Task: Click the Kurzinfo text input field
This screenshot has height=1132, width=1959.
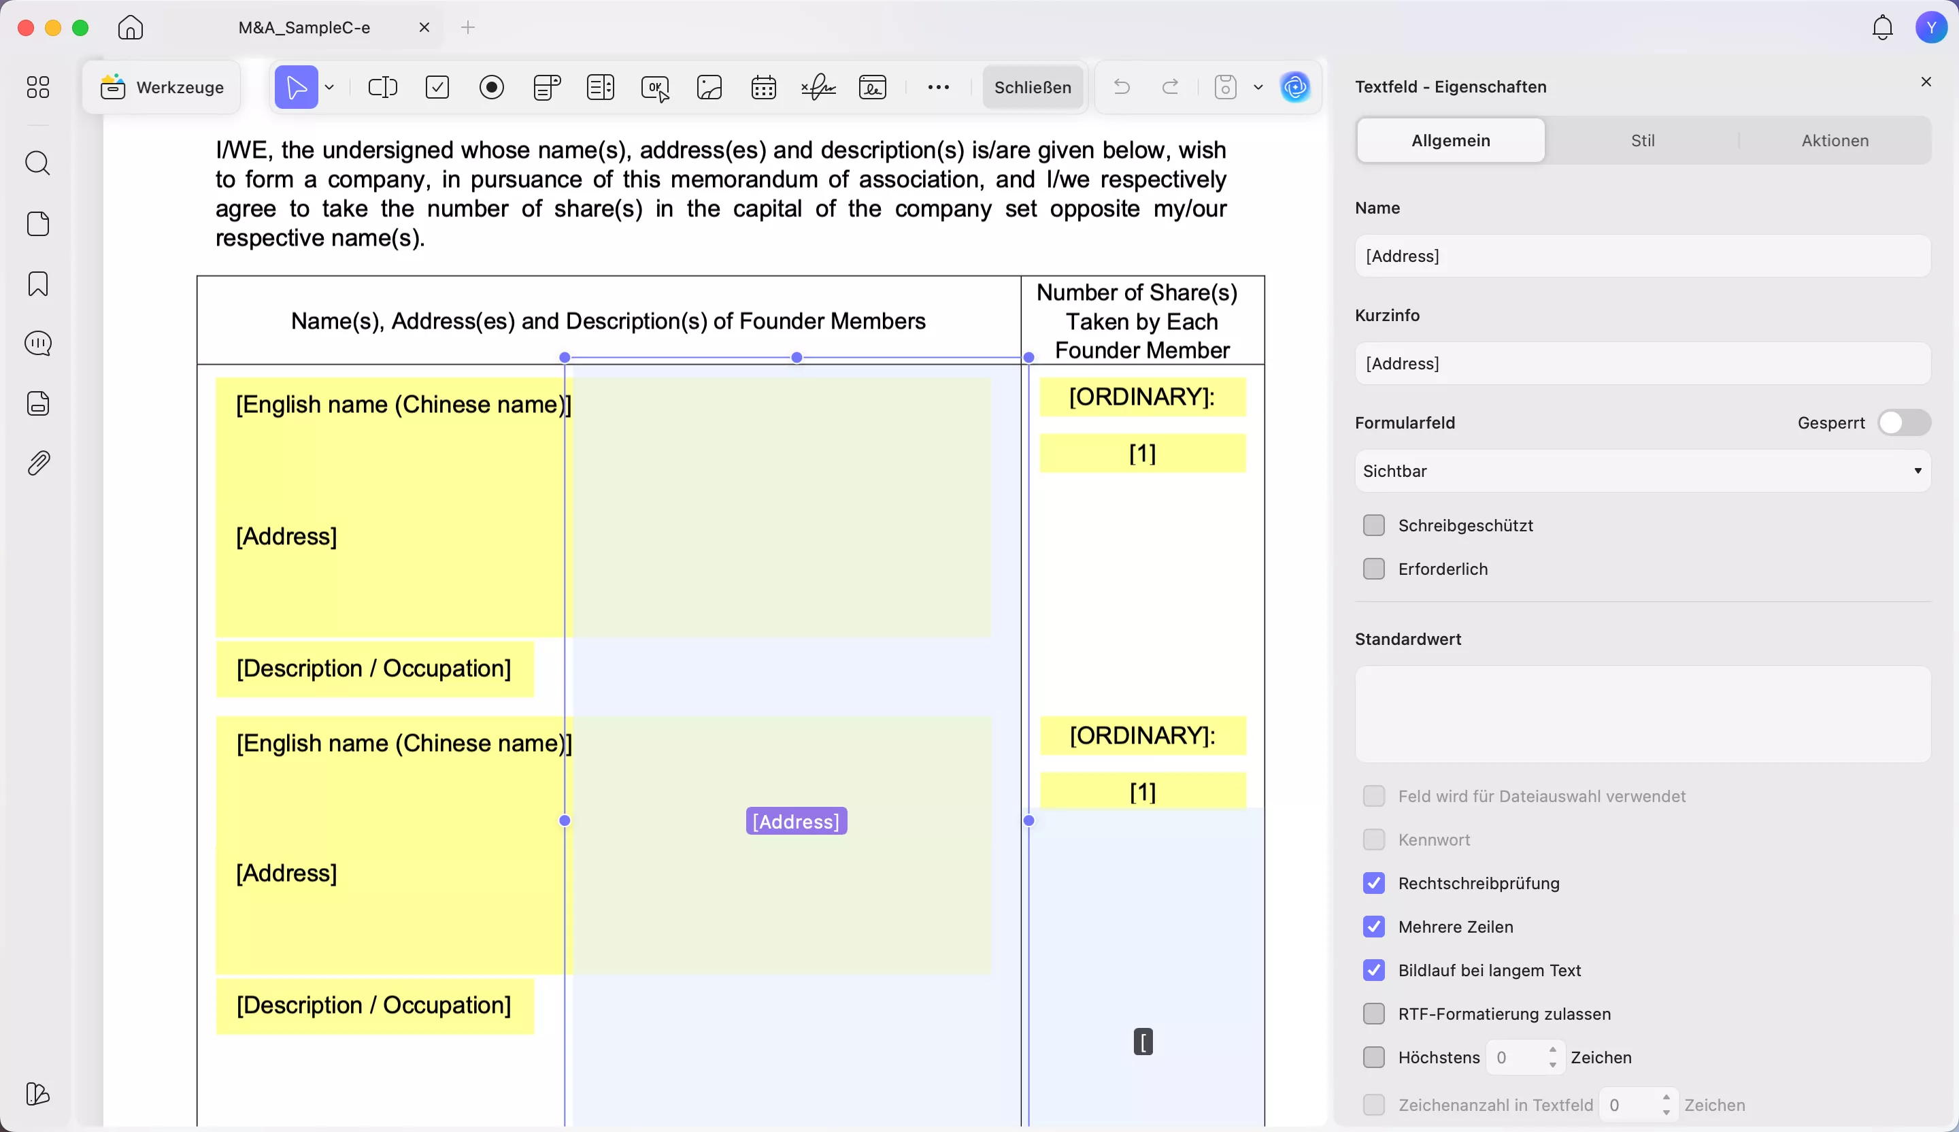Action: (x=1642, y=364)
